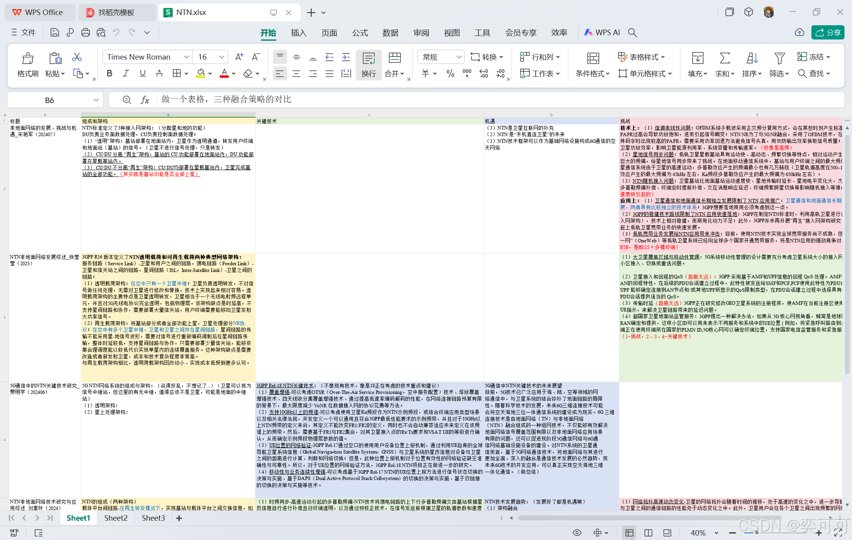Click the Sum (求和) sigma icon
The width and height of the screenshot is (852, 540).
pyautogui.click(x=725, y=58)
